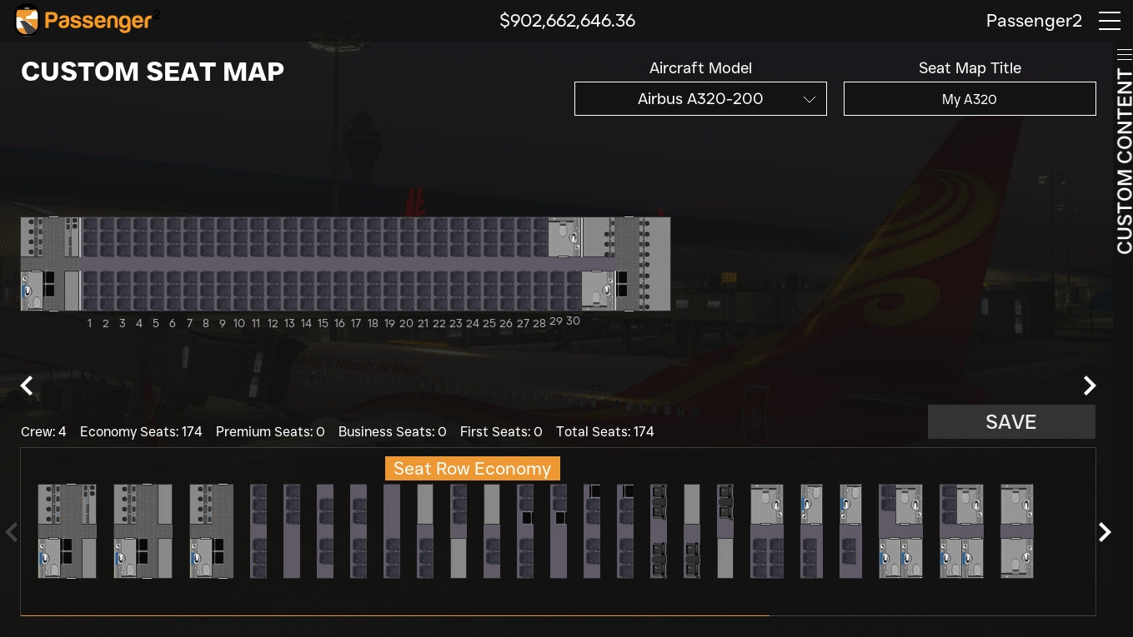This screenshot has height=637, width=1133.
Task: Click the Seat Map Title text field
Action: tap(970, 99)
